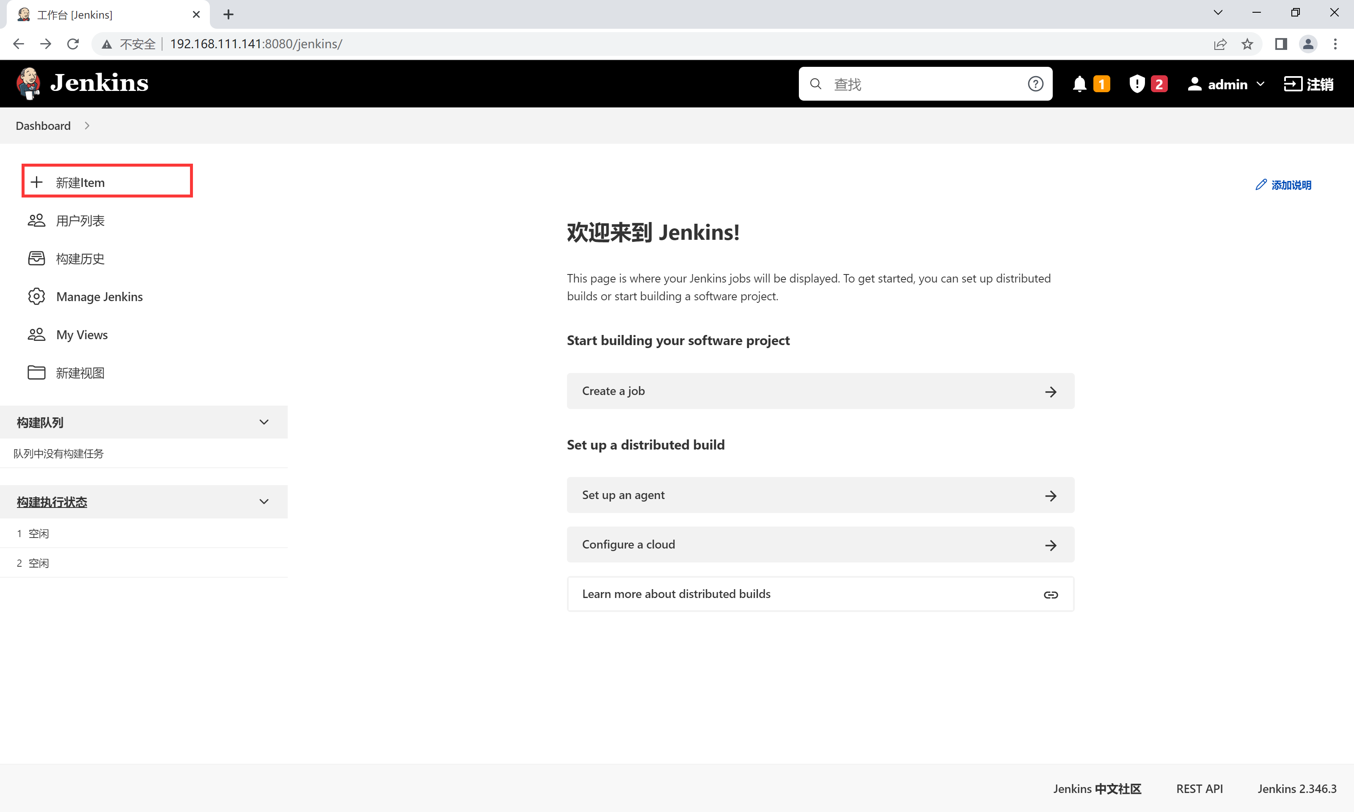Open Learn more about distributed builds
1354x812 pixels.
click(820, 594)
